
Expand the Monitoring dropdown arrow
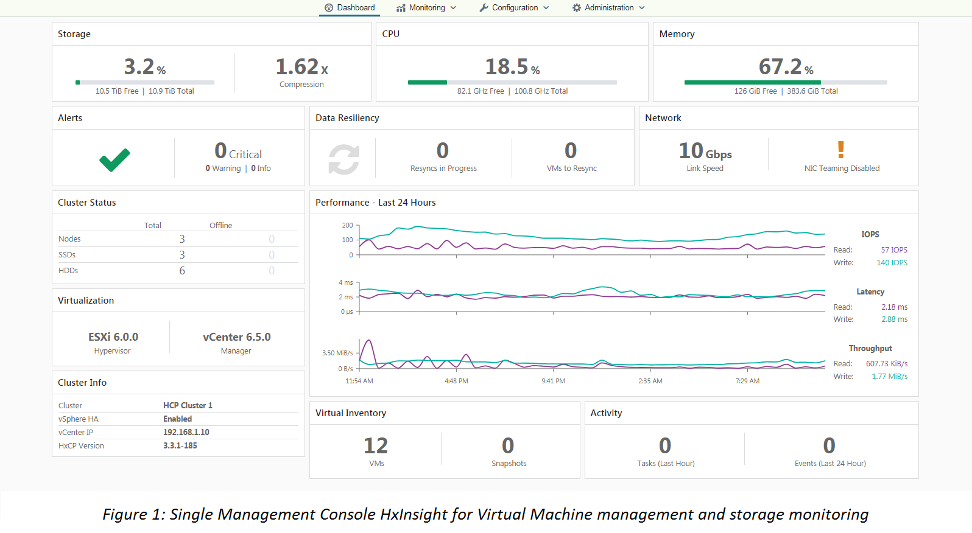tap(453, 8)
